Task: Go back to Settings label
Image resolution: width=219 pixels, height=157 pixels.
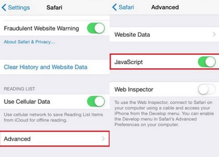Action: tap(19, 8)
